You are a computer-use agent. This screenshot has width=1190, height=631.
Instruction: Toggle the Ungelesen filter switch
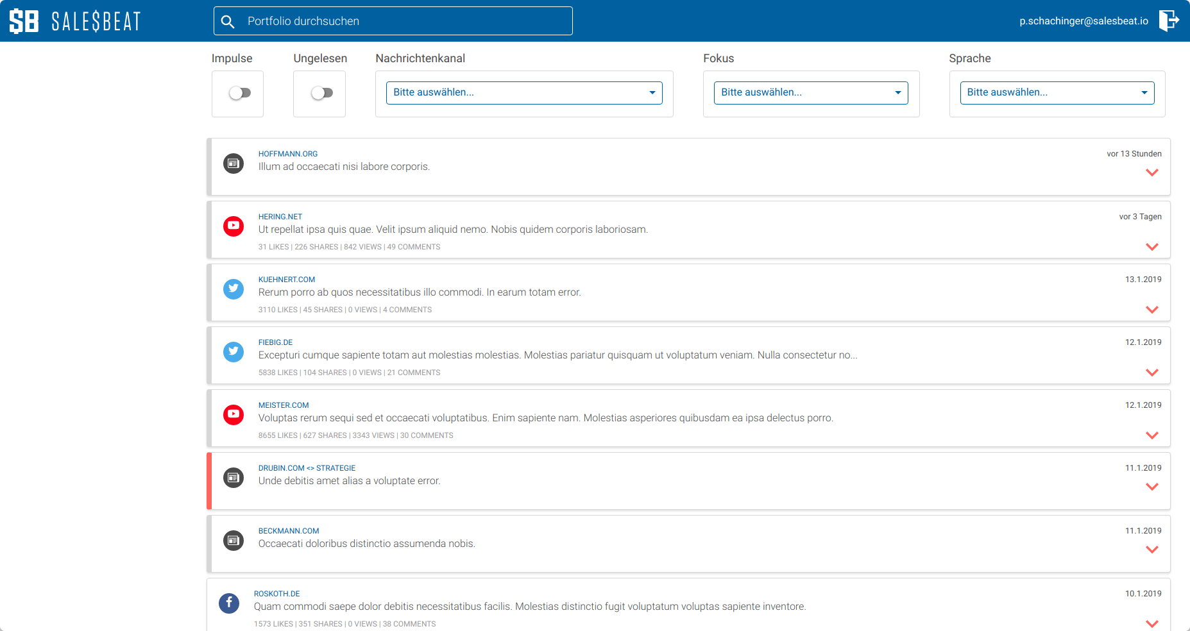click(x=321, y=93)
